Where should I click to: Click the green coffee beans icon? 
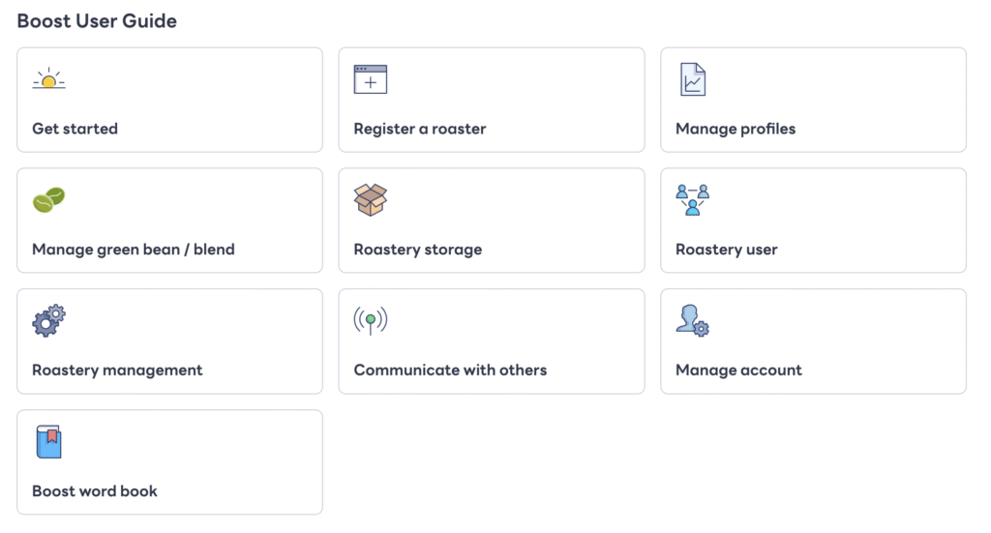pos(48,199)
